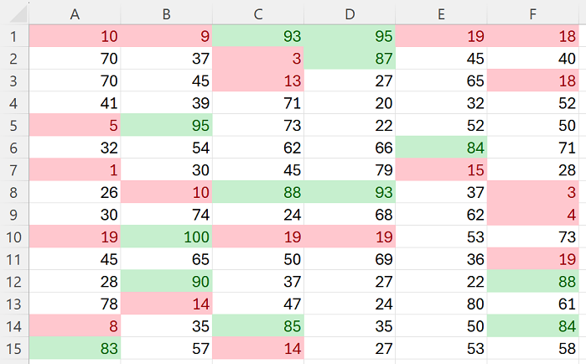Select column A header
Image resolution: width=586 pixels, height=364 pixels.
[75, 13]
